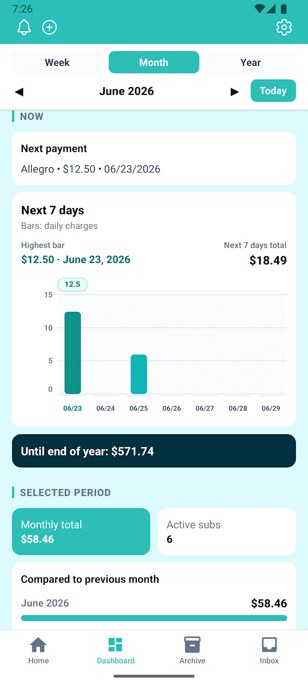
Task: Go to Home tab icon
Action: (38, 644)
